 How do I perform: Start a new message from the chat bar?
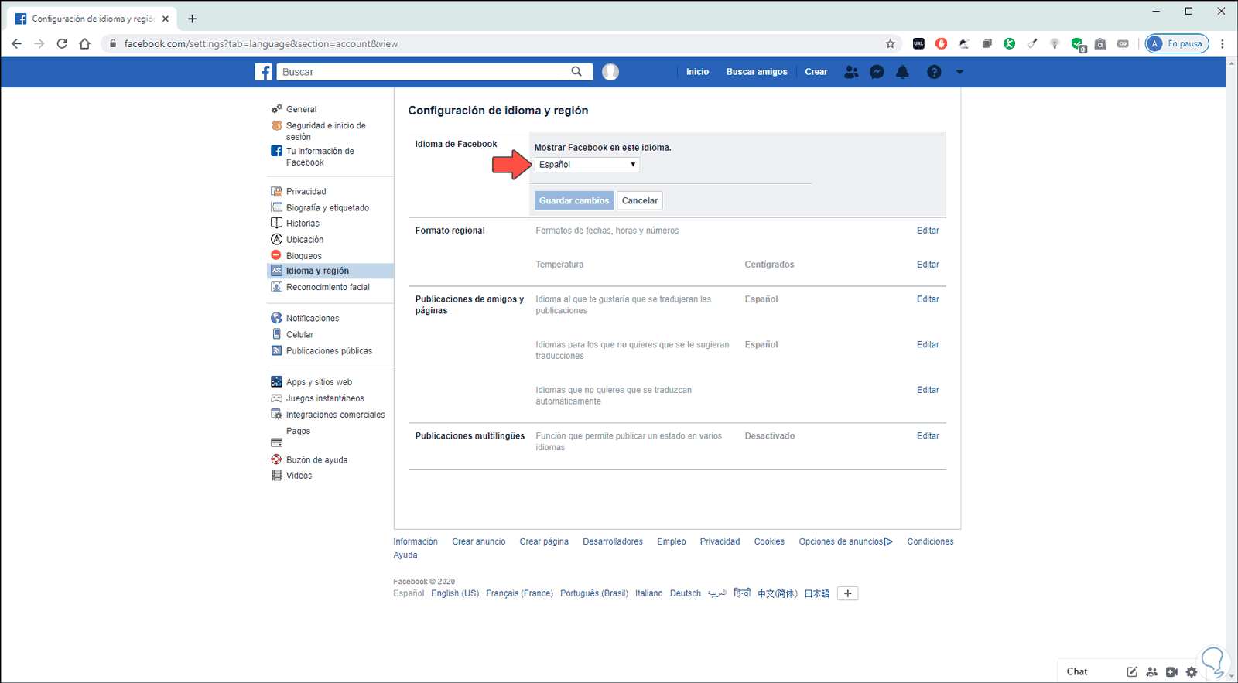point(1132,671)
